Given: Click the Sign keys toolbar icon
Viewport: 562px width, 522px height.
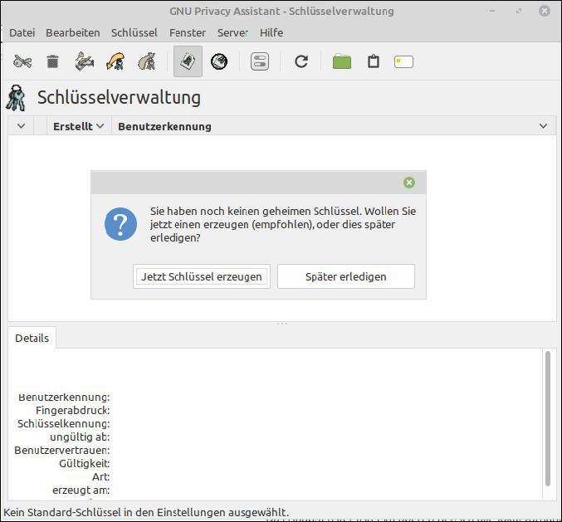Looking at the screenshot, I should 84,61.
